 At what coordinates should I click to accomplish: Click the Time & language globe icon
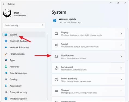point(6,73)
